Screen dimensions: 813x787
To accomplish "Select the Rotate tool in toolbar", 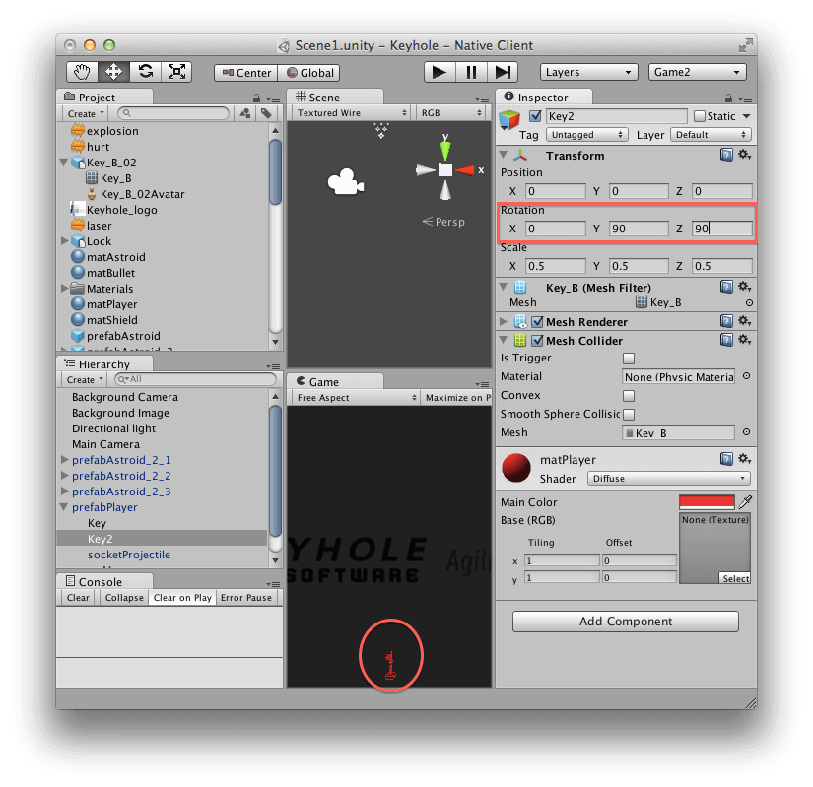I will (x=146, y=72).
